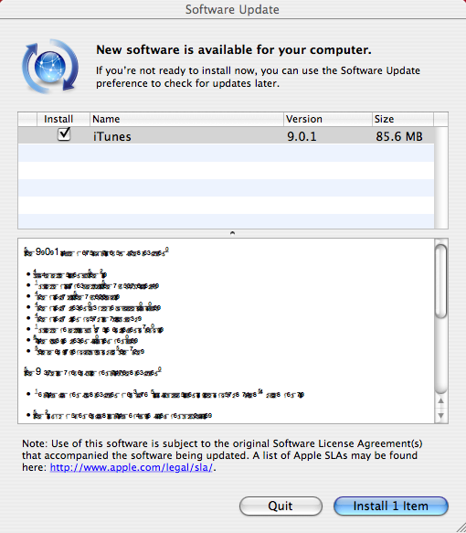Click the split-pane divider handle above description
This screenshot has height=533, width=466.
coord(232,233)
